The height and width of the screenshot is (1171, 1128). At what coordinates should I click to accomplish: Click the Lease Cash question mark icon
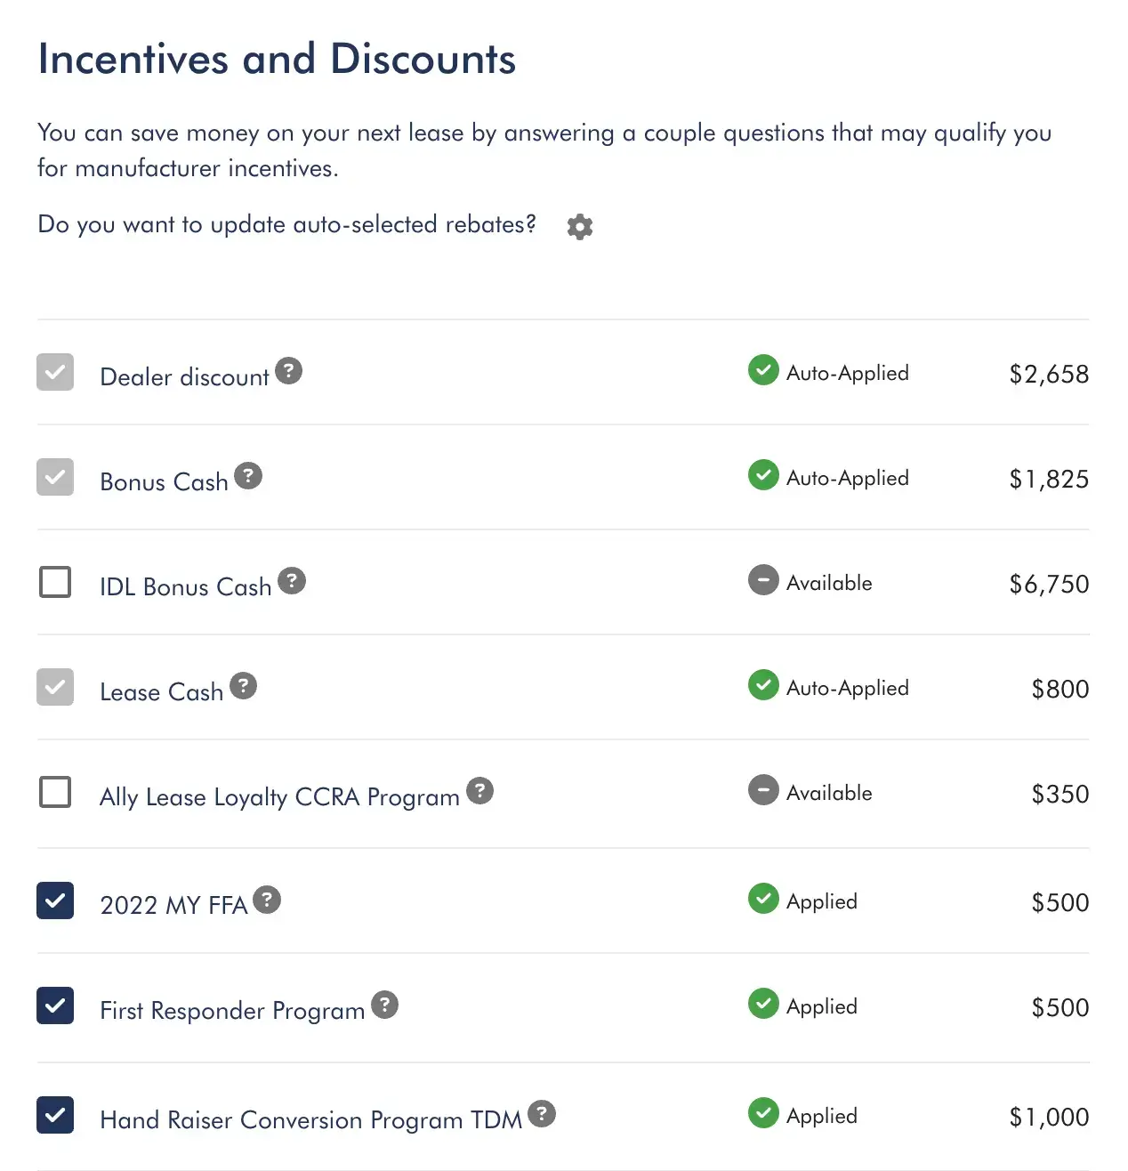click(x=243, y=685)
